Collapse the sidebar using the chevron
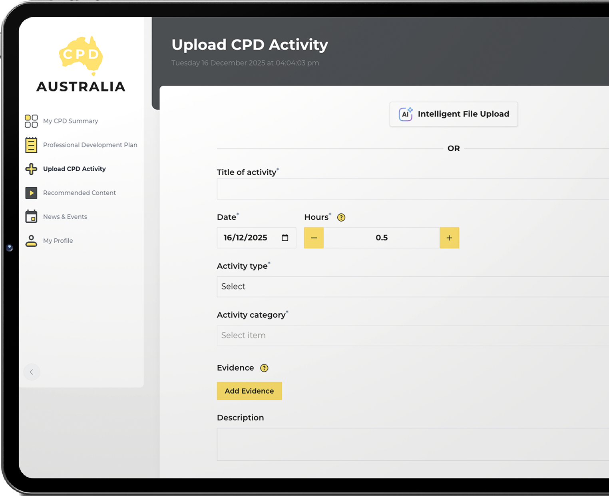This screenshot has height=496, width=609. click(32, 372)
